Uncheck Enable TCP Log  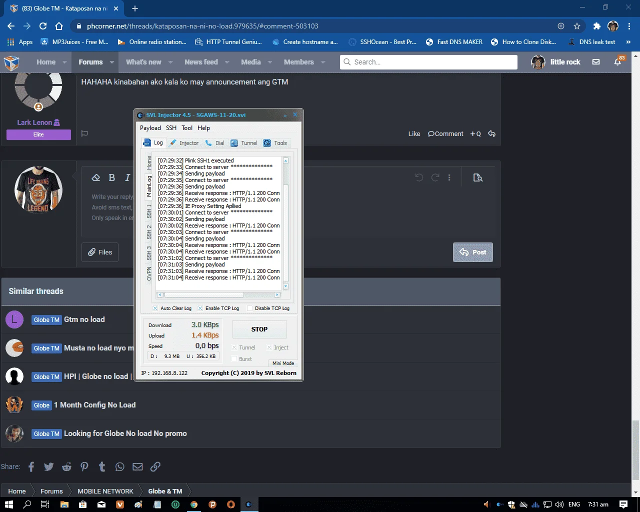(200, 308)
